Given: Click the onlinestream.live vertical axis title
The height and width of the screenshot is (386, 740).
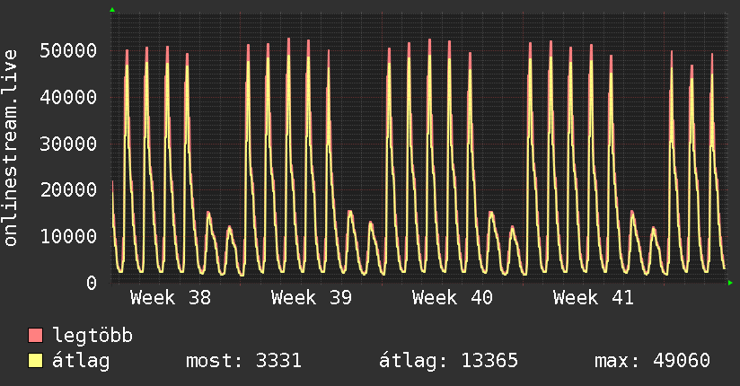Looking at the screenshot, I should click(x=10, y=148).
